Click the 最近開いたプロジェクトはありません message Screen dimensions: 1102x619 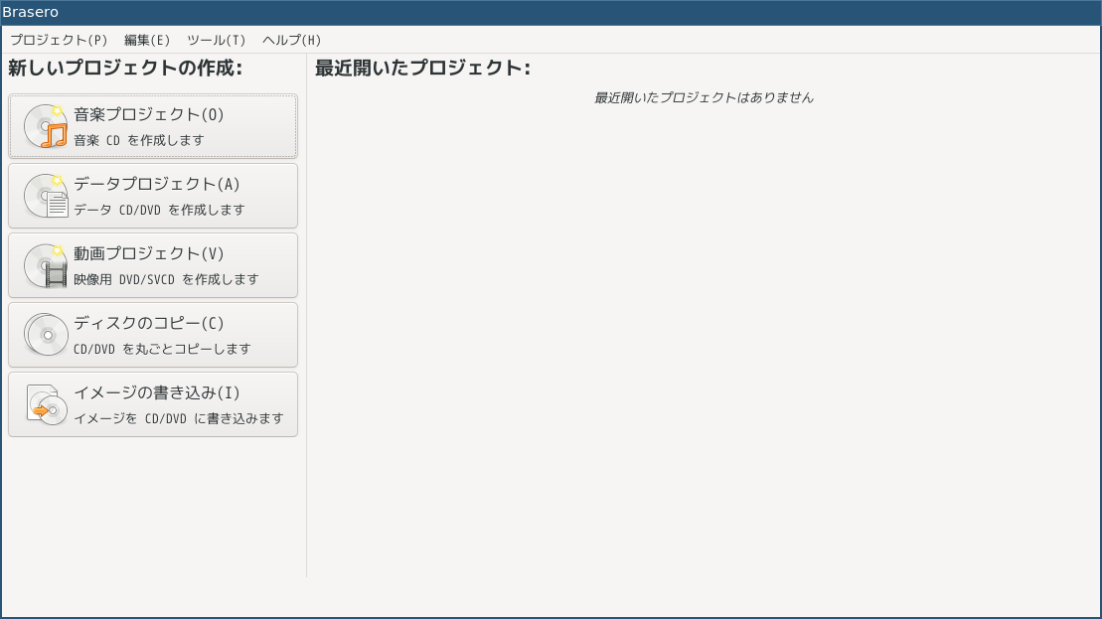704,97
